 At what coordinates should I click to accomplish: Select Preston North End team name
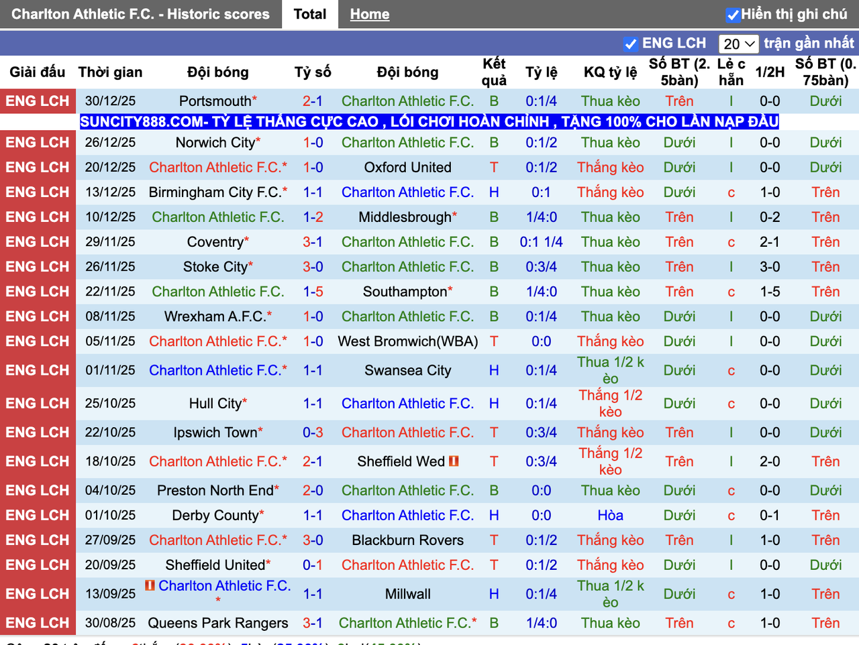215,491
